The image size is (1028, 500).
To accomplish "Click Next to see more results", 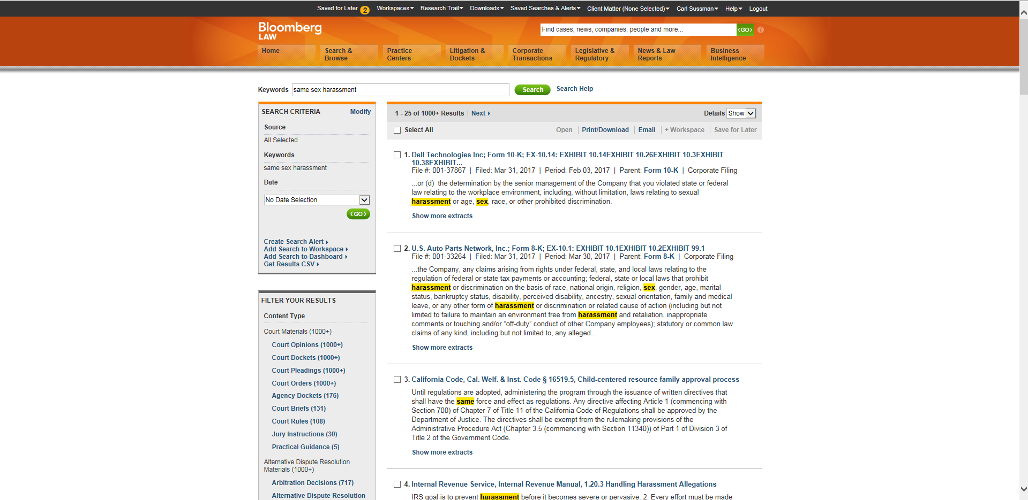I will [x=478, y=113].
